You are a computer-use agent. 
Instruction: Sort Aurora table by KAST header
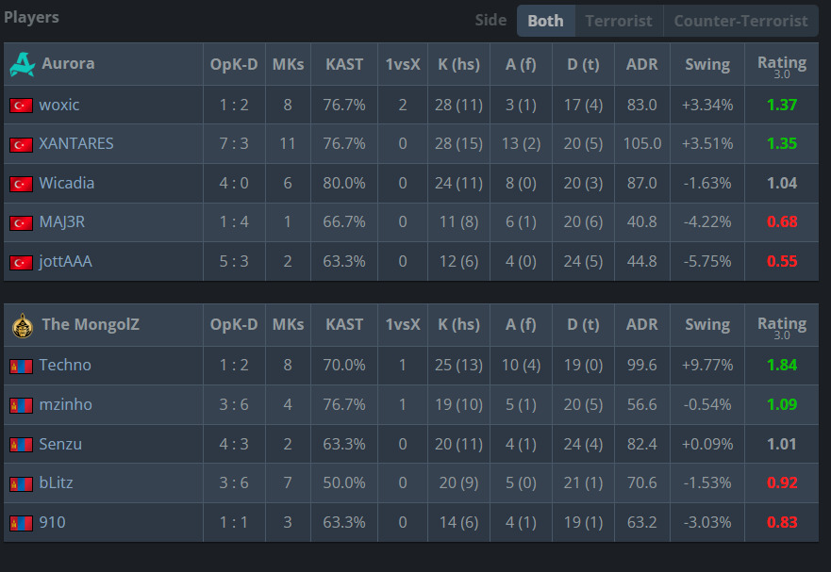point(344,65)
